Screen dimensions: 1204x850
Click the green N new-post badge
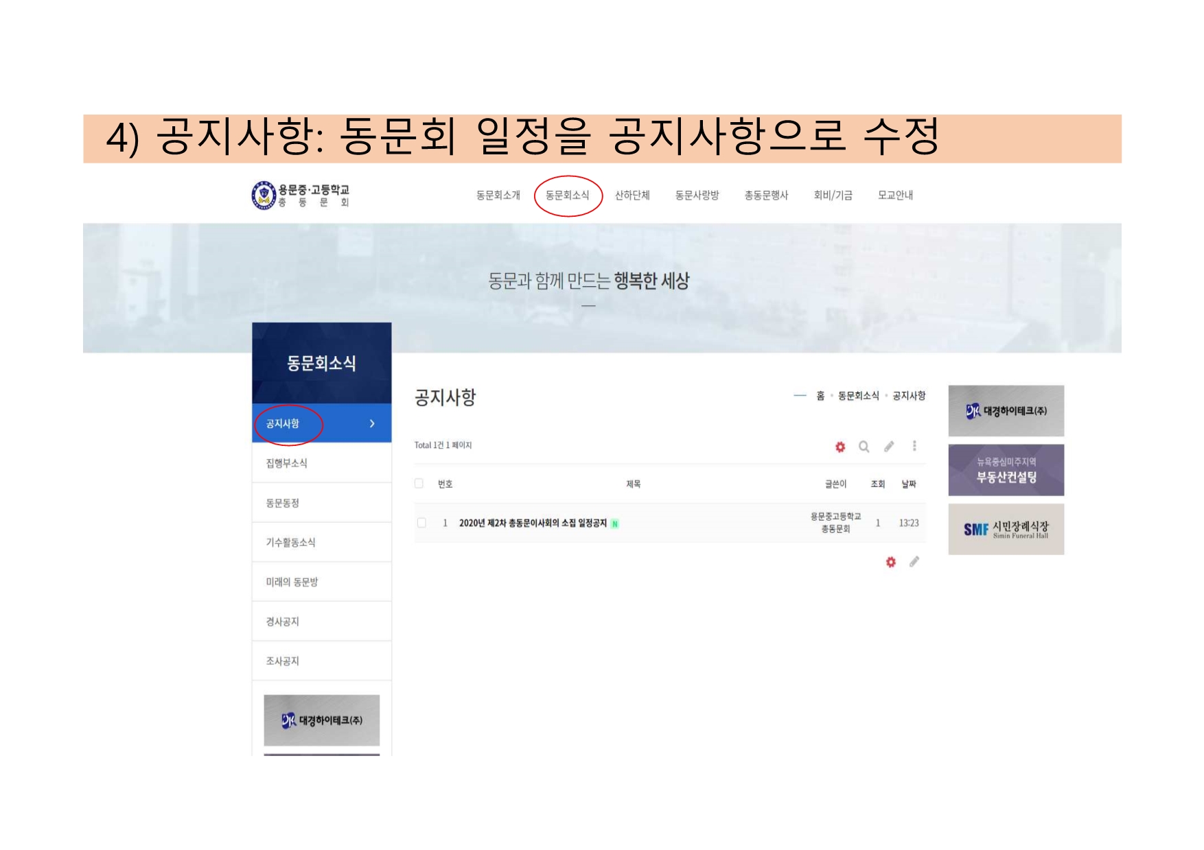(615, 523)
